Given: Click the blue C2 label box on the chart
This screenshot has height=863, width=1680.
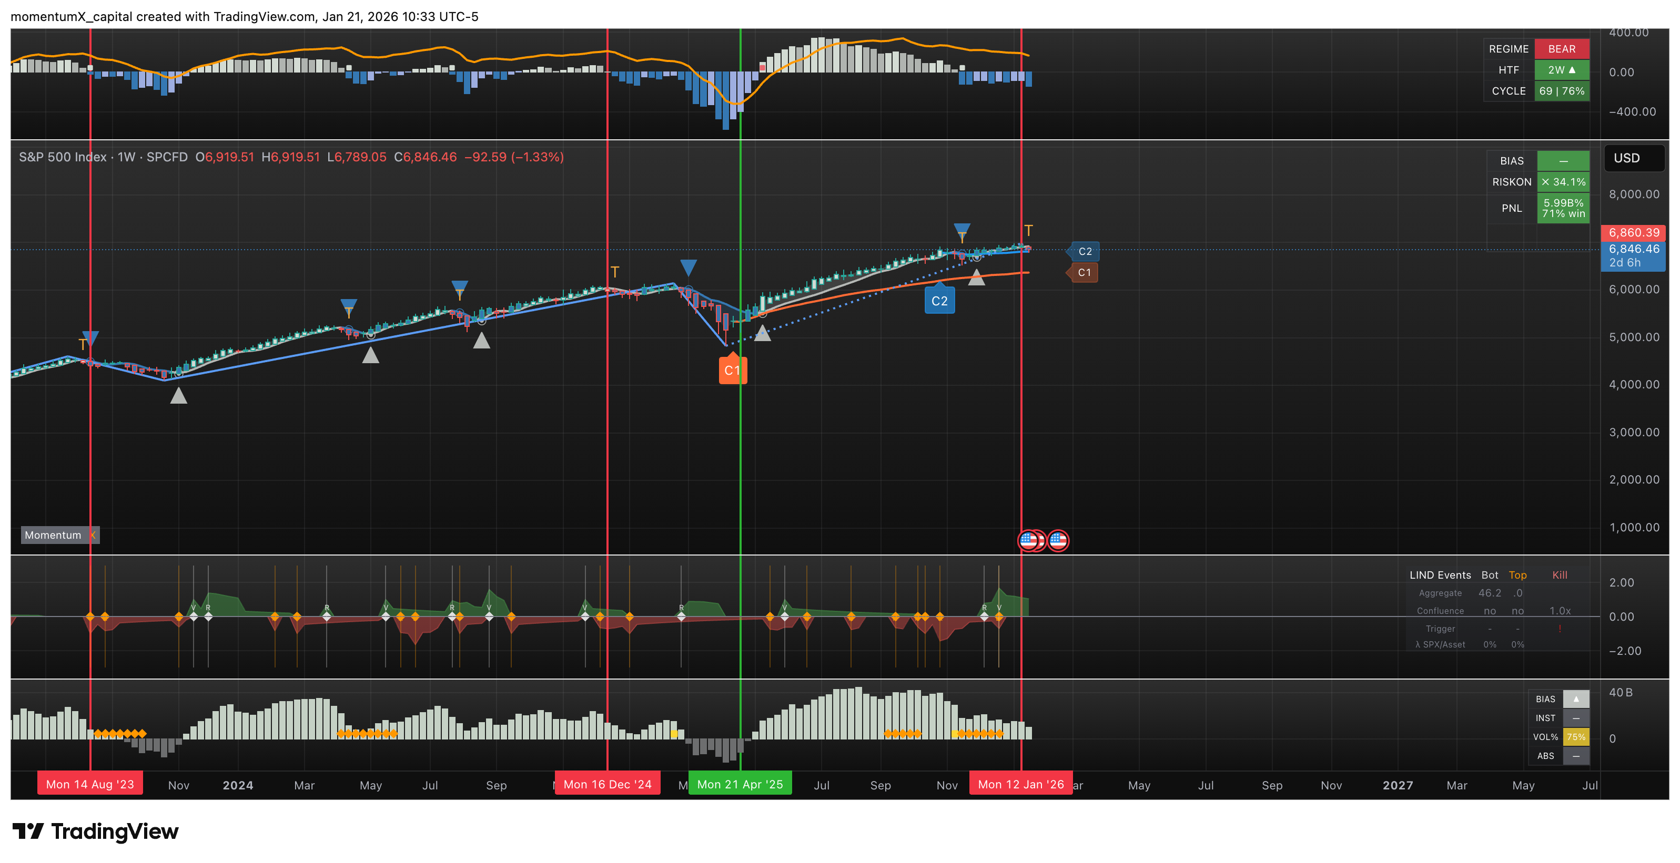Looking at the screenshot, I should [x=939, y=301].
